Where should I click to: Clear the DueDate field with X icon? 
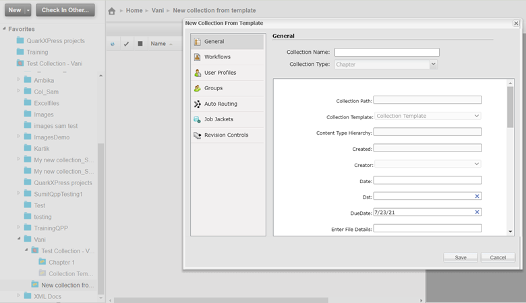(x=477, y=212)
